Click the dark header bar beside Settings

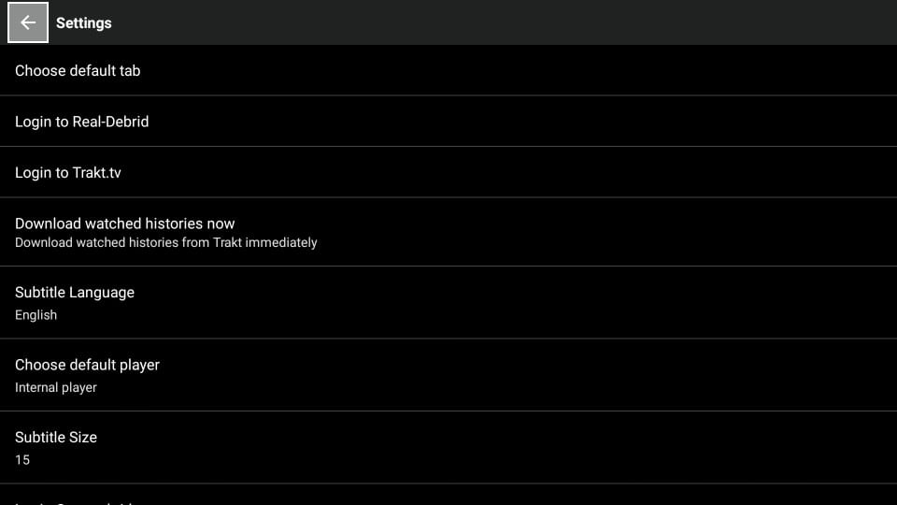click(504, 22)
